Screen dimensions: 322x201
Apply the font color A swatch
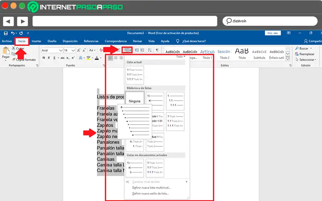pyautogui.click(x=97, y=58)
